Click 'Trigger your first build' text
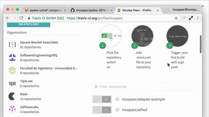209x117 pixels. click(179, 60)
